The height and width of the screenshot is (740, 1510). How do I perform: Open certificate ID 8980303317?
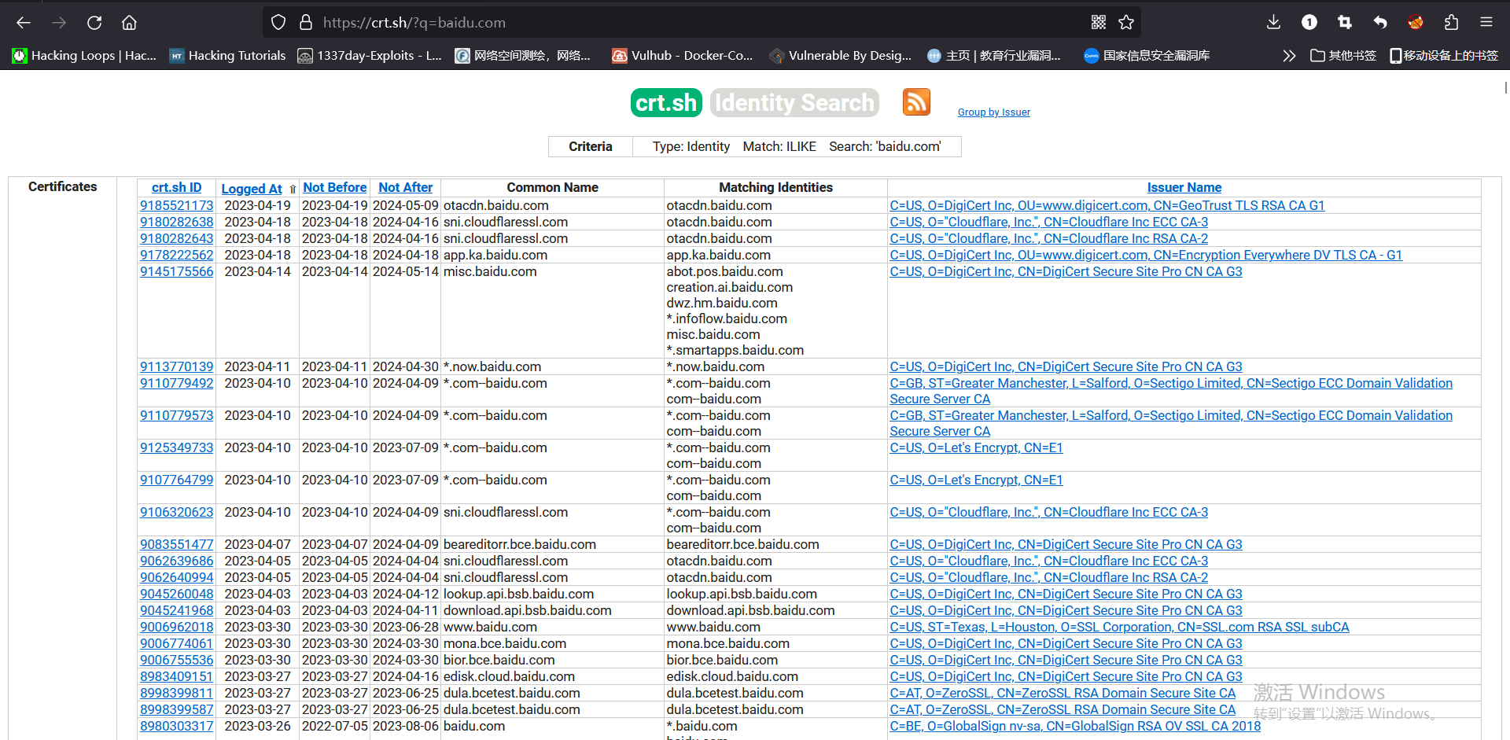pyautogui.click(x=177, y=726)
